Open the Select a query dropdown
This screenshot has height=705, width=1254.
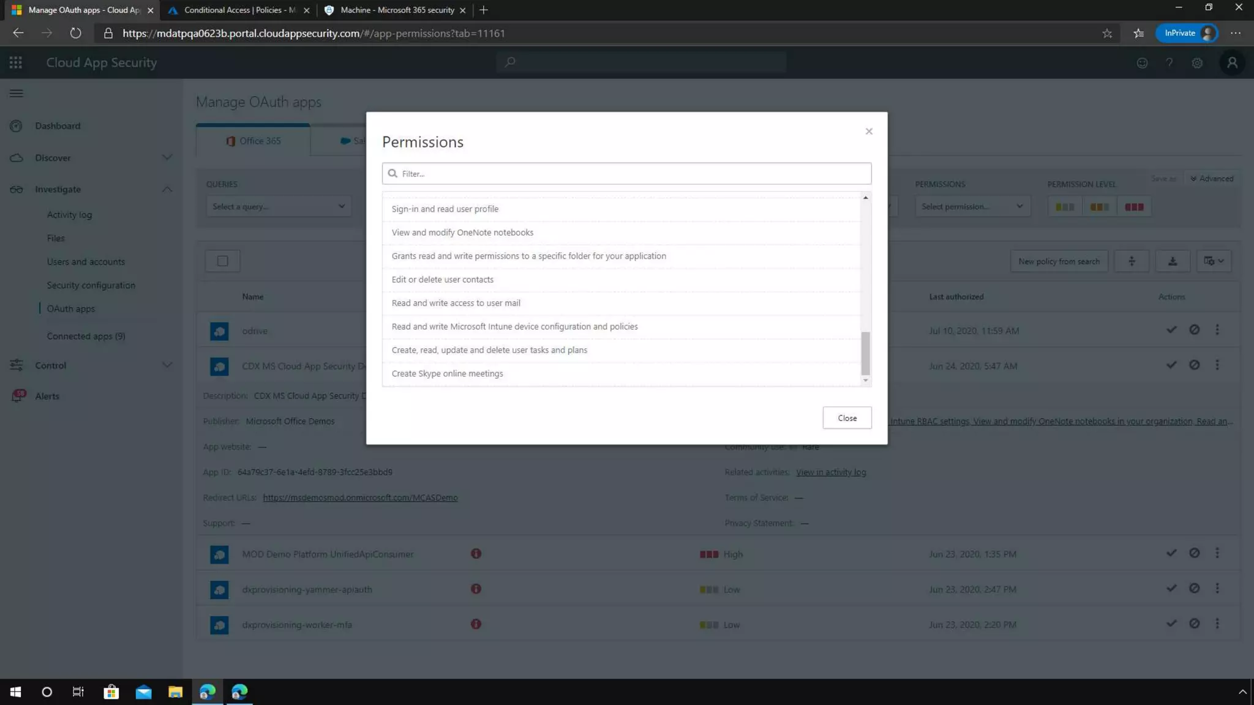tap(278, 206)
